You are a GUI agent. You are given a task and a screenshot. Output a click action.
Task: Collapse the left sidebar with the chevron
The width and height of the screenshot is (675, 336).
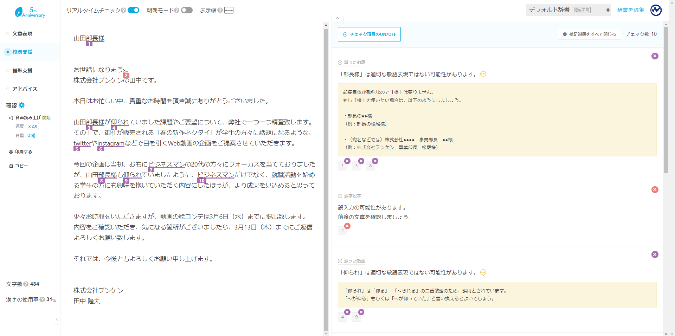57,319
